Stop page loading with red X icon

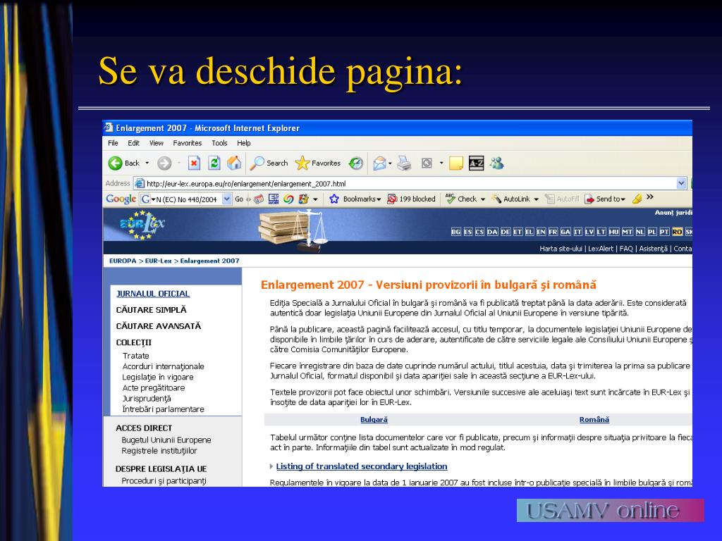coord(195,163)
